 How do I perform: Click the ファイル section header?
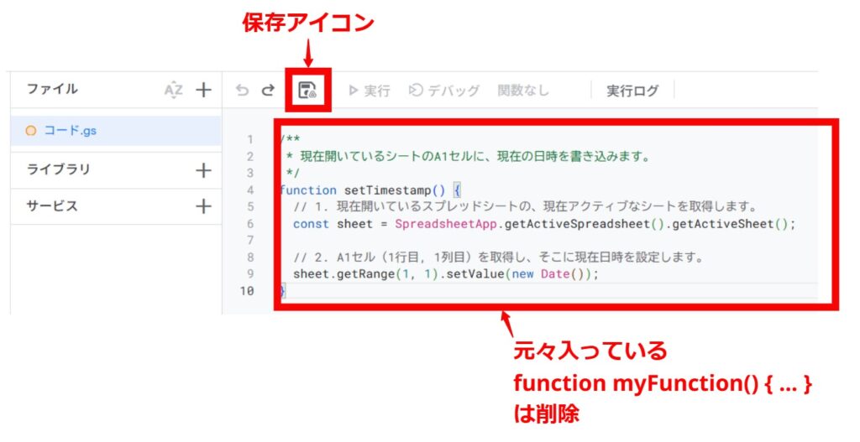point(52,89)
